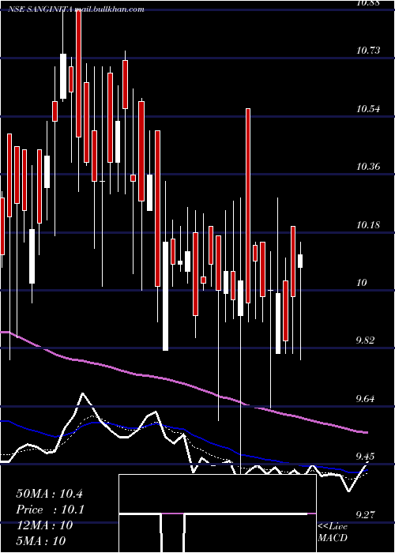The height and width of the screenshot is (553, 395).
Task: Click the 10 price axis label
Action: pos(362,283)
